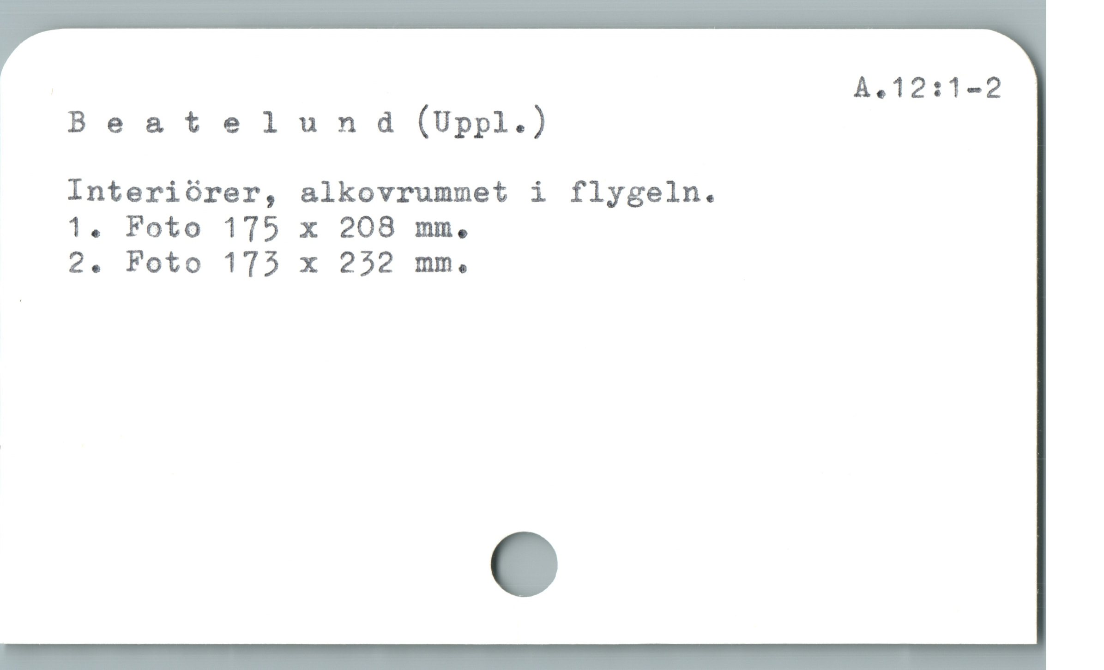This screenshot has height=670, width=1104.
Task: Click the spaced heading word Beatelund
Action: coord(231,124)
